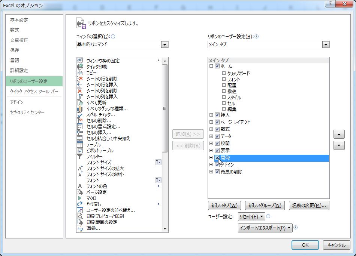Viewport: 356px width, 256px height.
Task: Expand the 開発 tab node
Action: click(211, 158)
